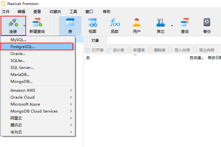Open the 编辑 menu
The width and height of the screenshot is (221, 147).
pyautogui.click(x=21, y=11)
